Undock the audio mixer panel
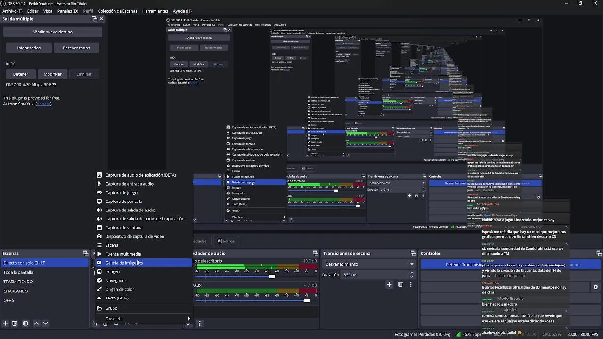Viewport: 603px width, 339px height. click(x=315, y=253)
